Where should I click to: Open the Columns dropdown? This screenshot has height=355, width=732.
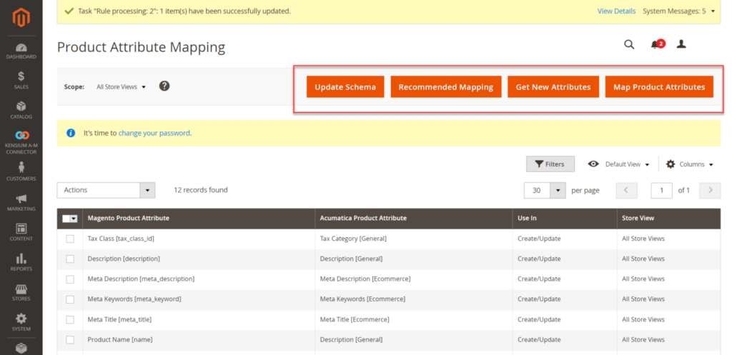(690, 164)
